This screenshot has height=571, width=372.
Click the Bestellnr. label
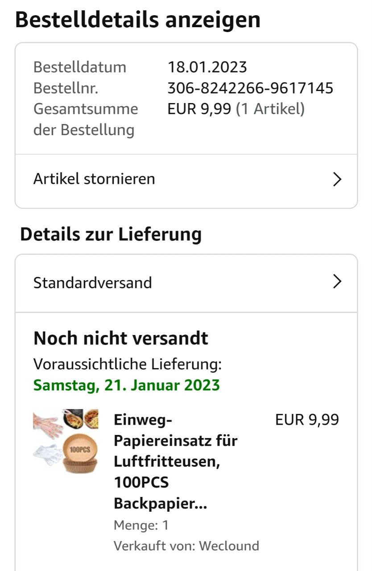click(x=66, y=88)
